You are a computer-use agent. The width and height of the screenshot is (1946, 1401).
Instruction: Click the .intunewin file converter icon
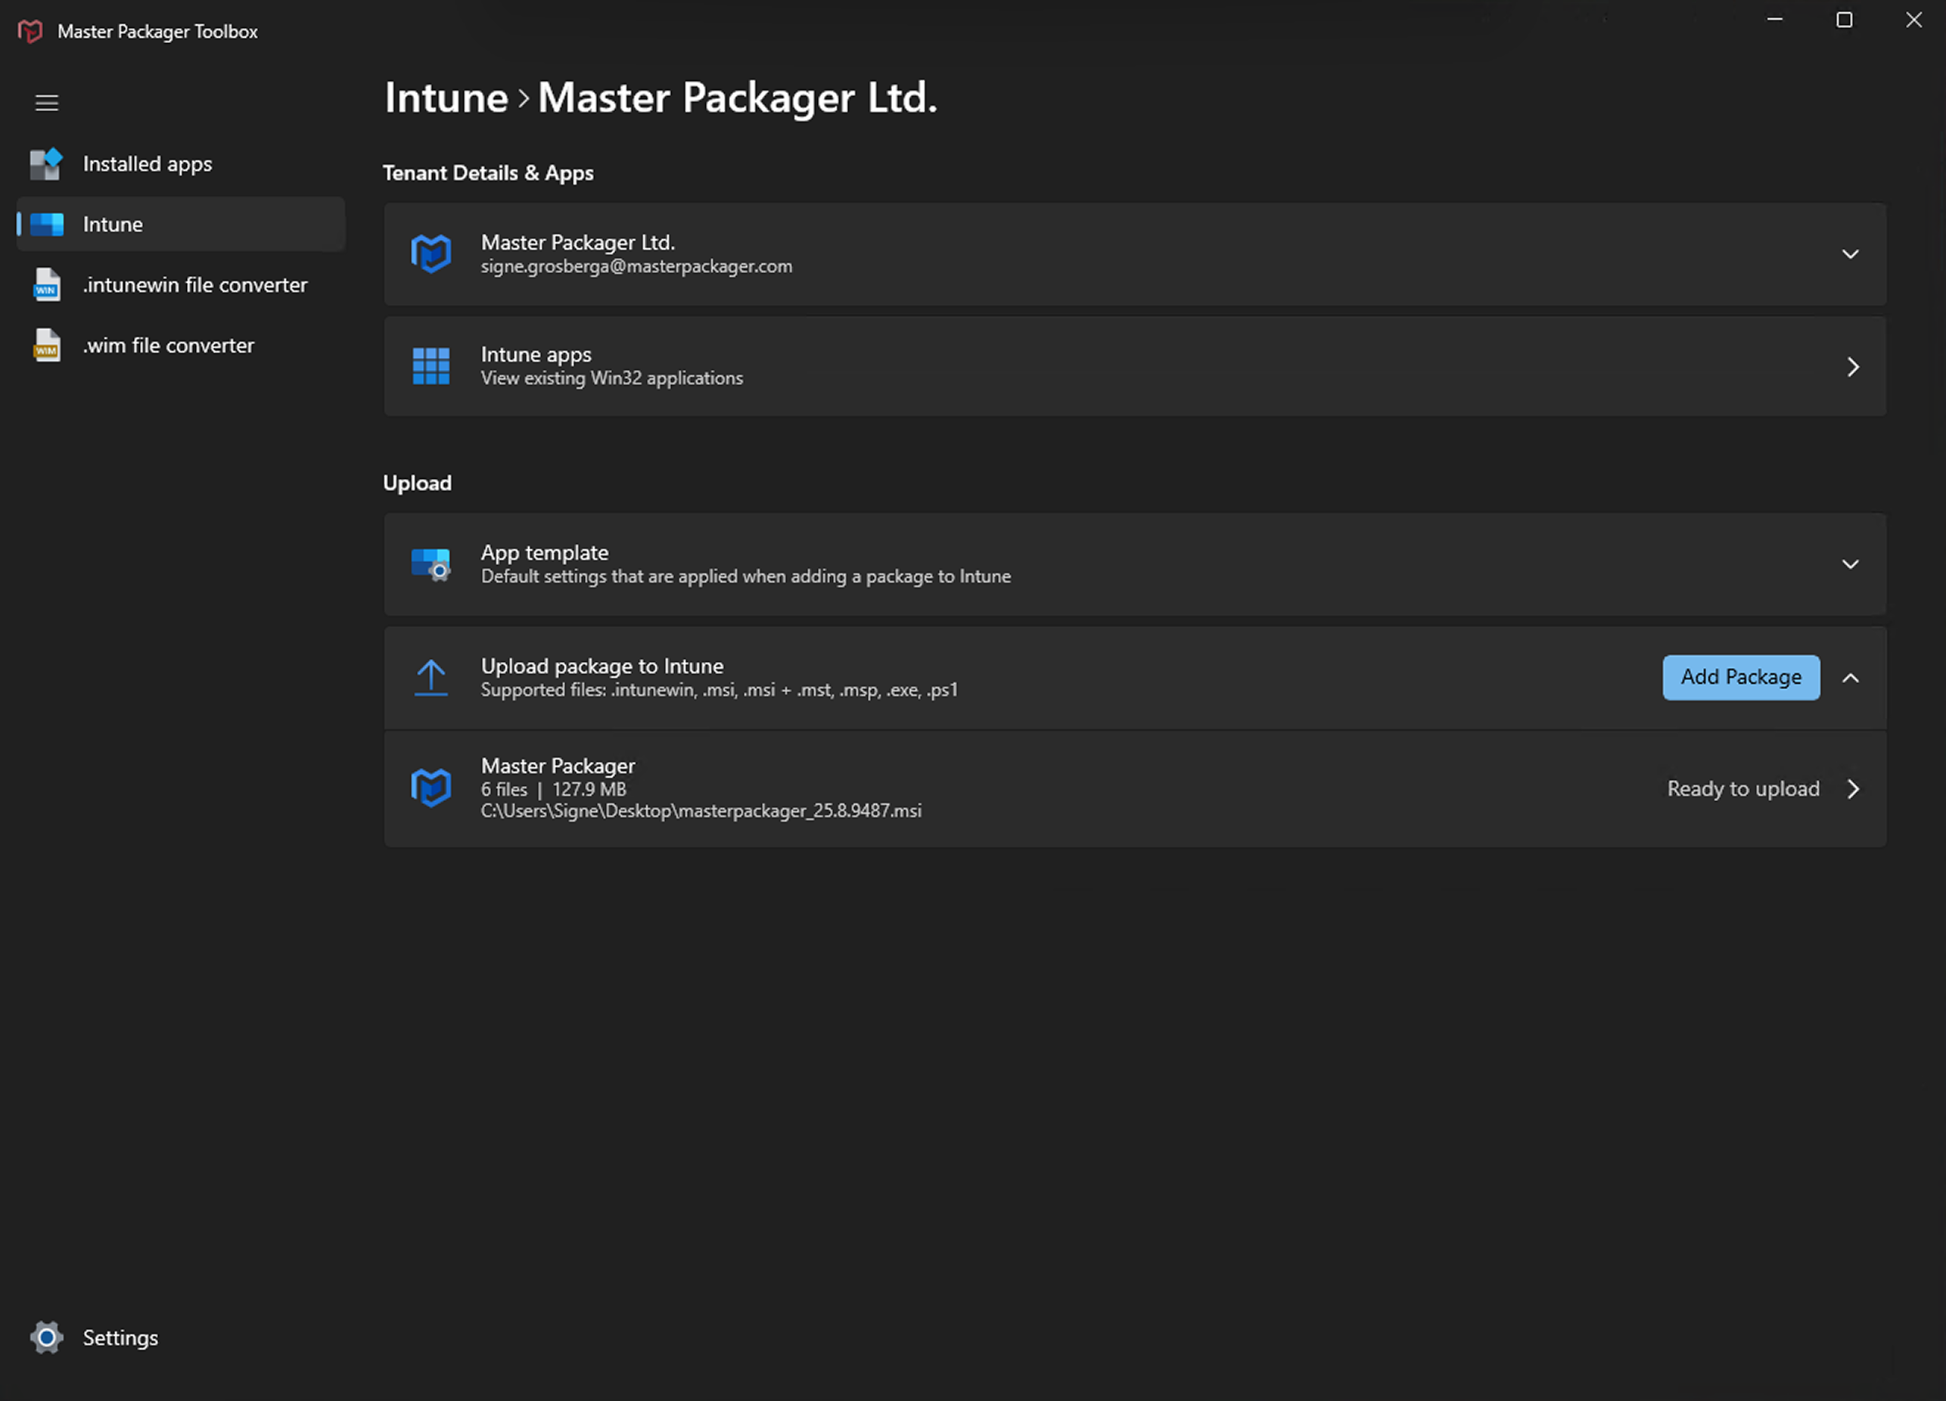46,285
